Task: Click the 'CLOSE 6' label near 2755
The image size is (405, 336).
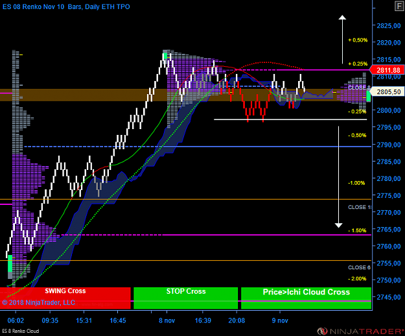Action: pyautogui.click(x=359, y=267)
